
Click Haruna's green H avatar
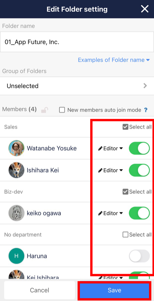(16, 256)
